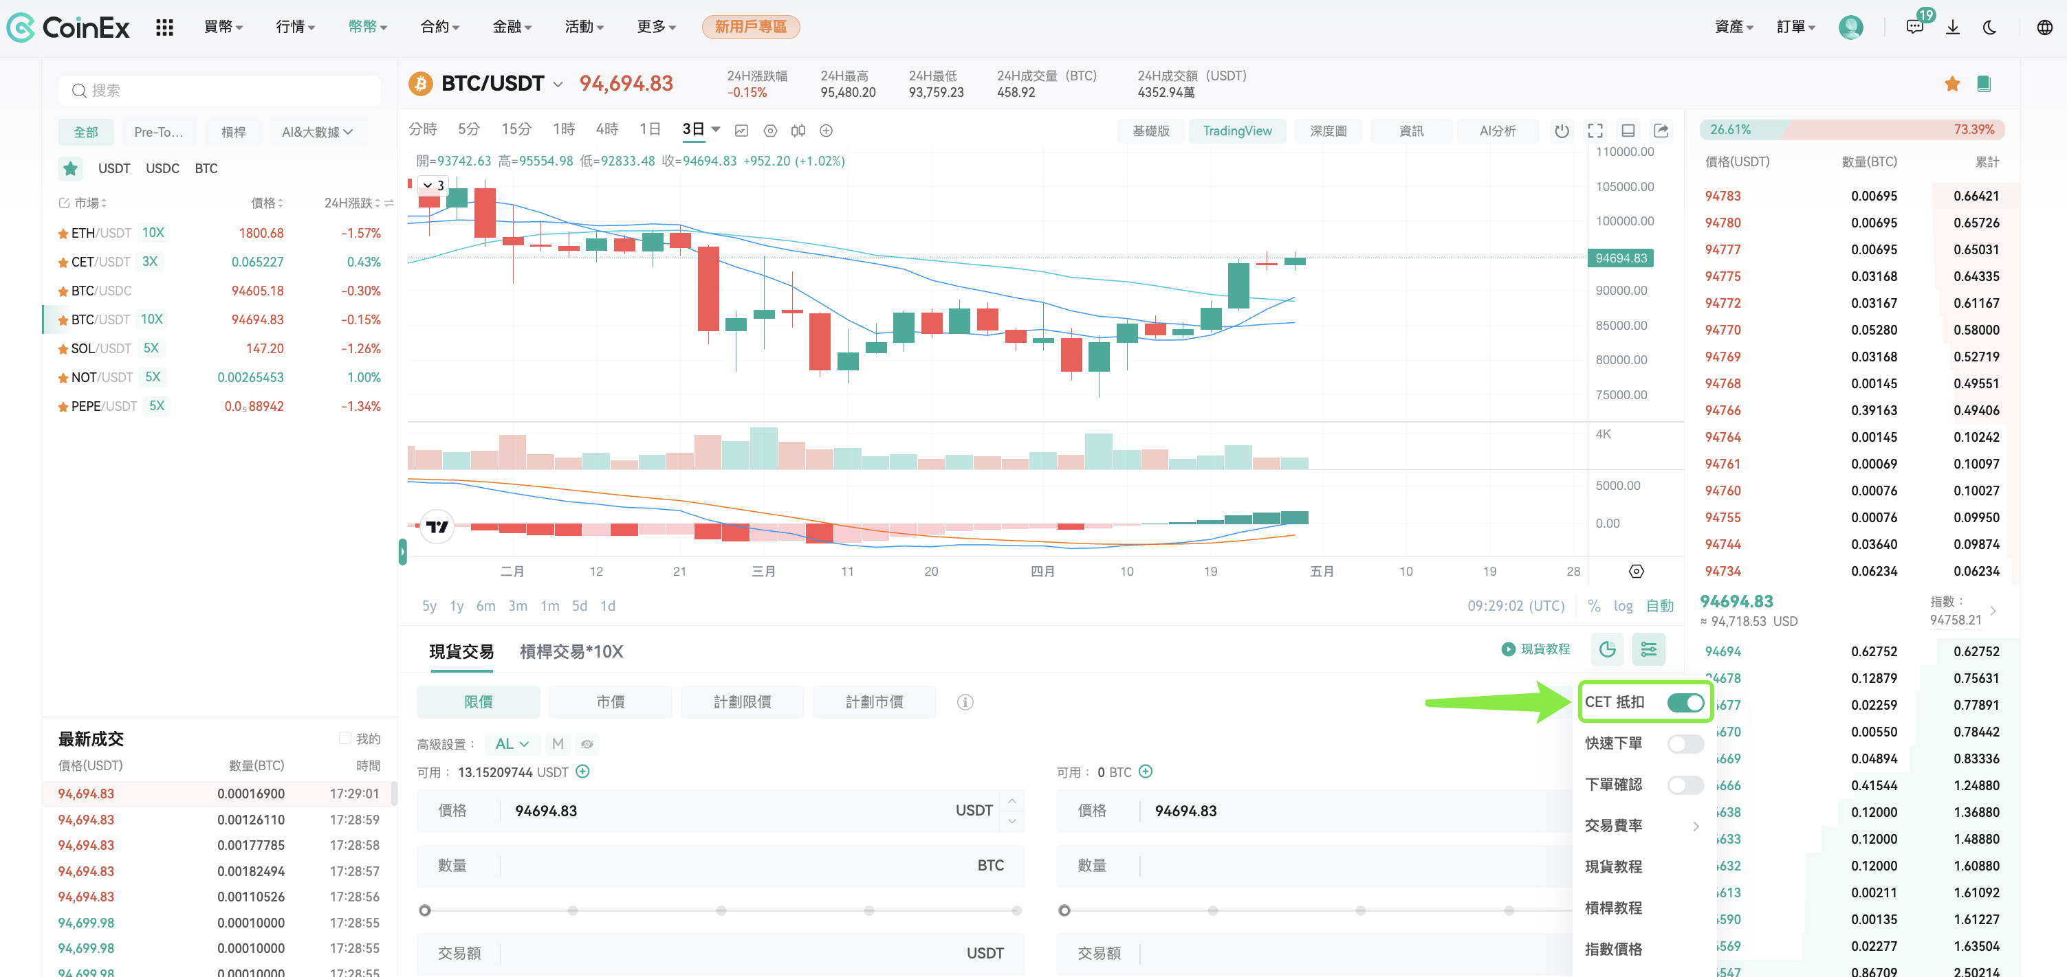2067x977 pixels.
Task: Click the CoinEx logo
Action: click(x=69, y=27)
